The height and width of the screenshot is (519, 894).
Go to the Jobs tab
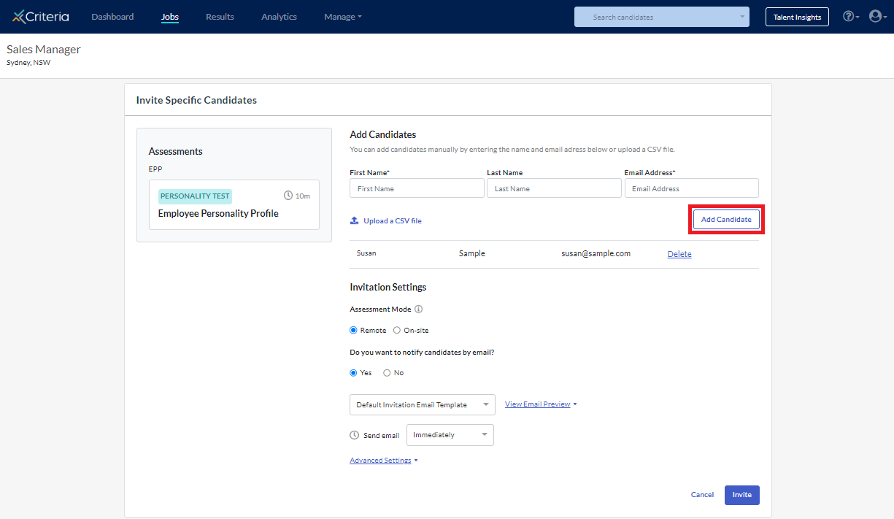point(170,17)
